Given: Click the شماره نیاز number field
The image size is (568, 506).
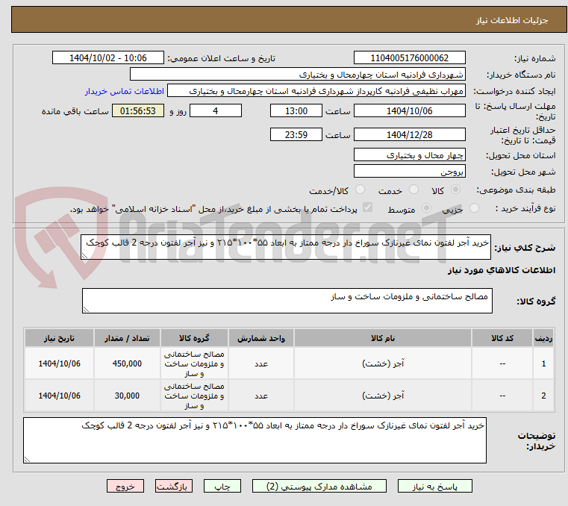Looking at the screenshot, I should click(x=409, y=58).
